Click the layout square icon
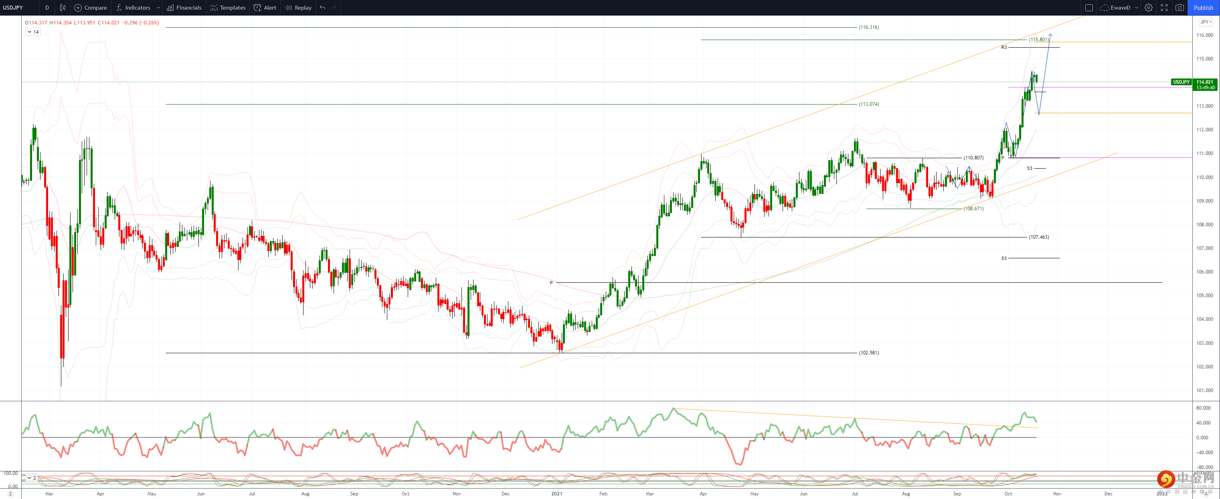The width and height of the screenshot is (1220, 499). click(1089, 8)
